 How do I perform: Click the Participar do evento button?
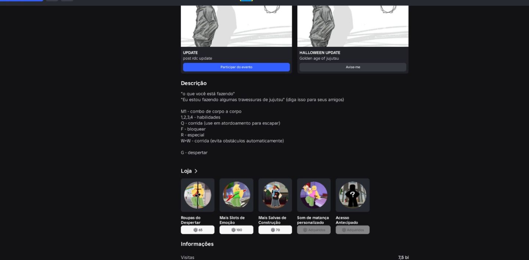tap(236, 67)
